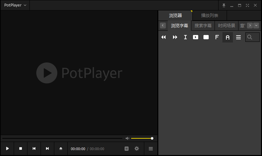The width and height of the screenshot is (262, 156).
Task: Select the partially visible 章 sub-tab
Action: point(242,26)
